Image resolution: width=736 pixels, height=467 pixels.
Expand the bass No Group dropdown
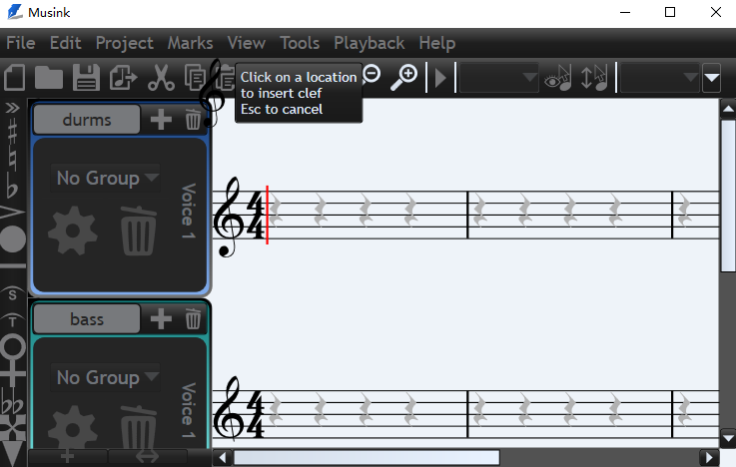tap(106, 377)
